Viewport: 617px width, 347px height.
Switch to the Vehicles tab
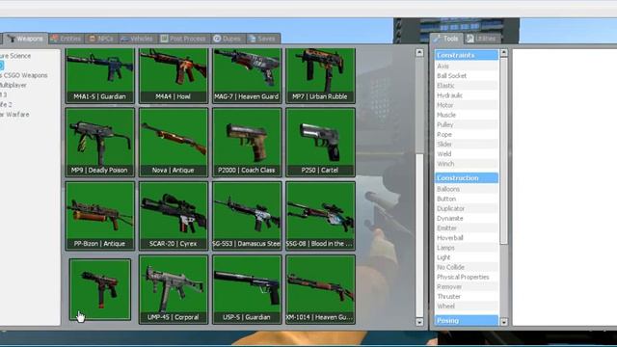coord(137,39)
